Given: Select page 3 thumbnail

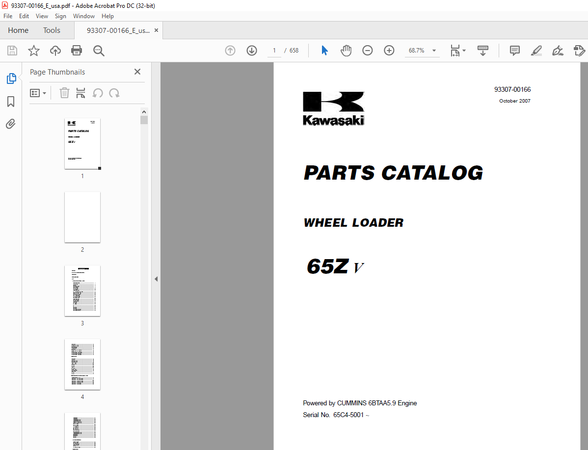Looking at the screenshot, I should (82, 291).
